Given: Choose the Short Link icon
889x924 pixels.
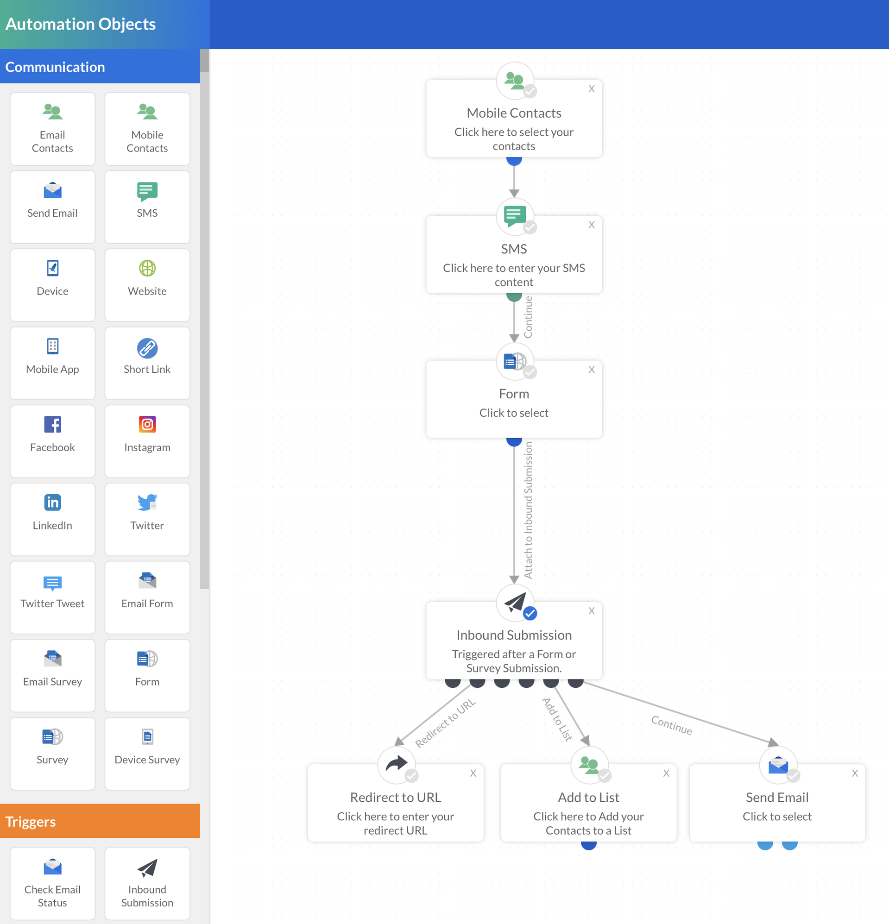Looking at the screenshot, I should pyautogui.click(x=147, y=348).
